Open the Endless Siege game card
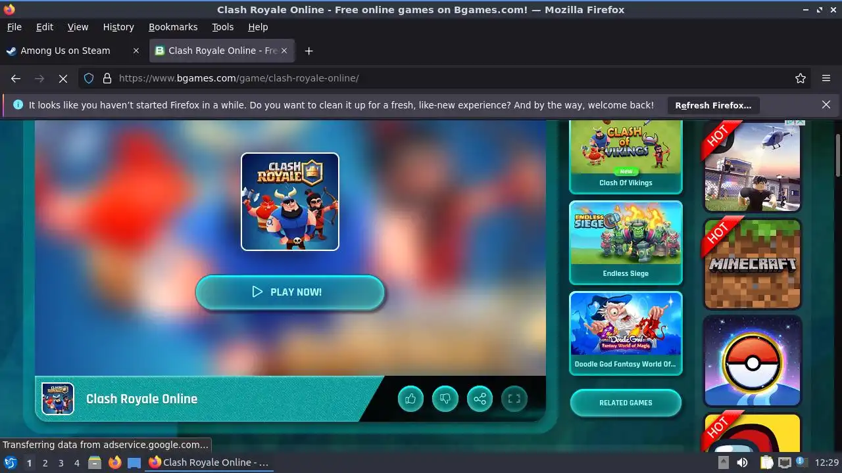The width and height of the screenshot is (842, 473). point(626,242)
